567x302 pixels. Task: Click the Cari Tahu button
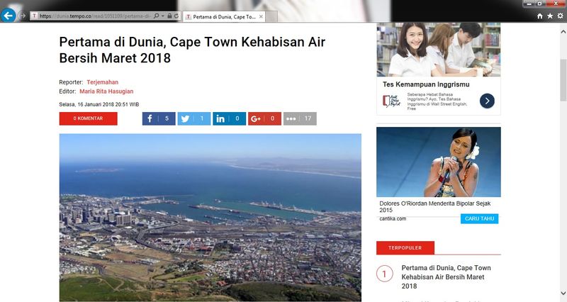(479, 219)
